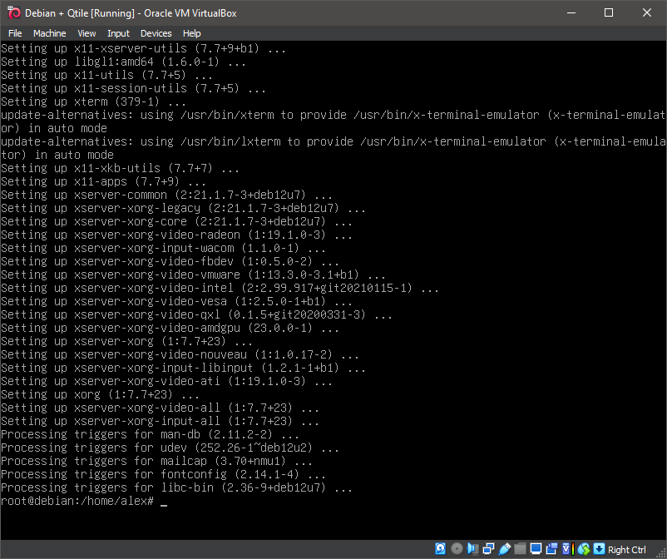Click the VirtualBox logo in the title bar
This screenshot has width=667, height=559.
(12, 12)
